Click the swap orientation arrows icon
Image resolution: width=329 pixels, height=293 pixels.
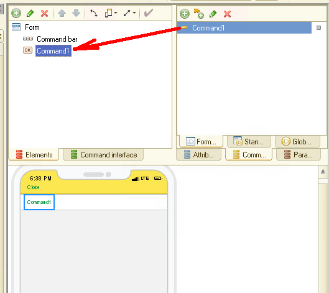pos(93,13)
